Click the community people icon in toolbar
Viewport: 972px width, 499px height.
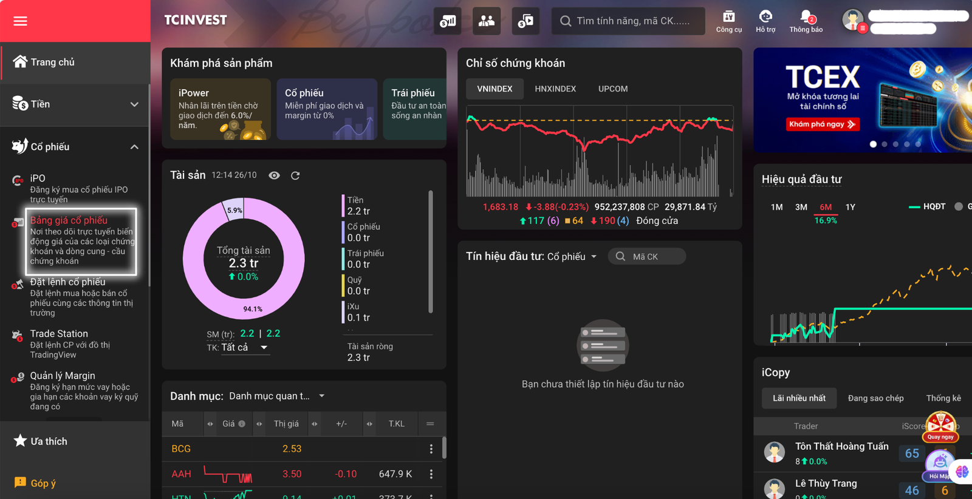(486, 21)
